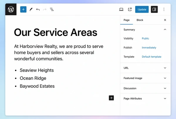The width and height of the screenshot is (176, 119).
Task: Click the Visibility label
Action: (128, 39)
